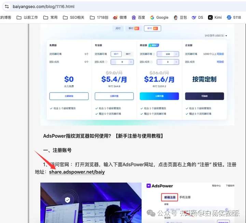Decrease 浏览器环境 count in 商业版 plan
This screenshot has width=246, height=223.
pos(160,54)
